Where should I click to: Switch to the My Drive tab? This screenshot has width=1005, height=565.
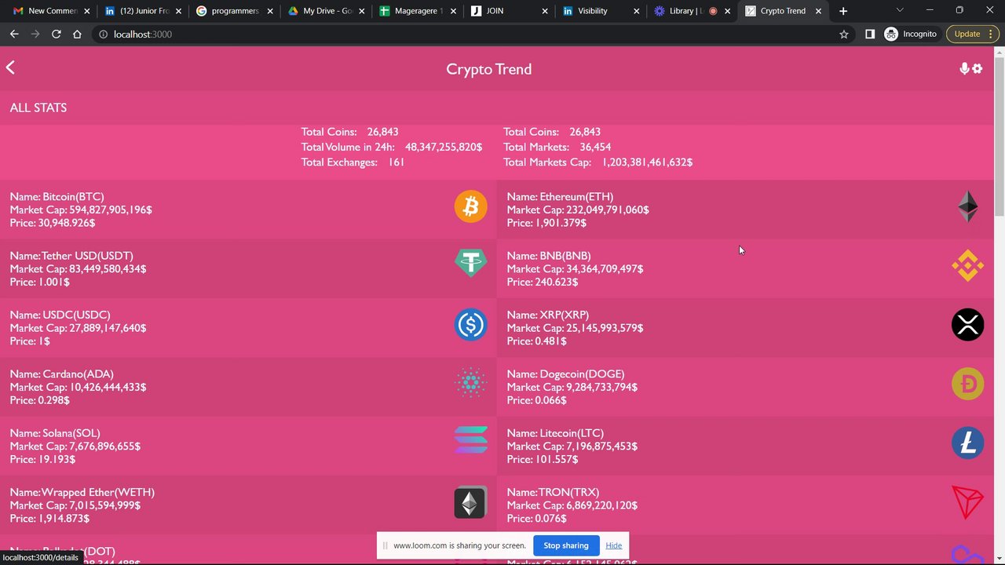(x=326, y=11)
